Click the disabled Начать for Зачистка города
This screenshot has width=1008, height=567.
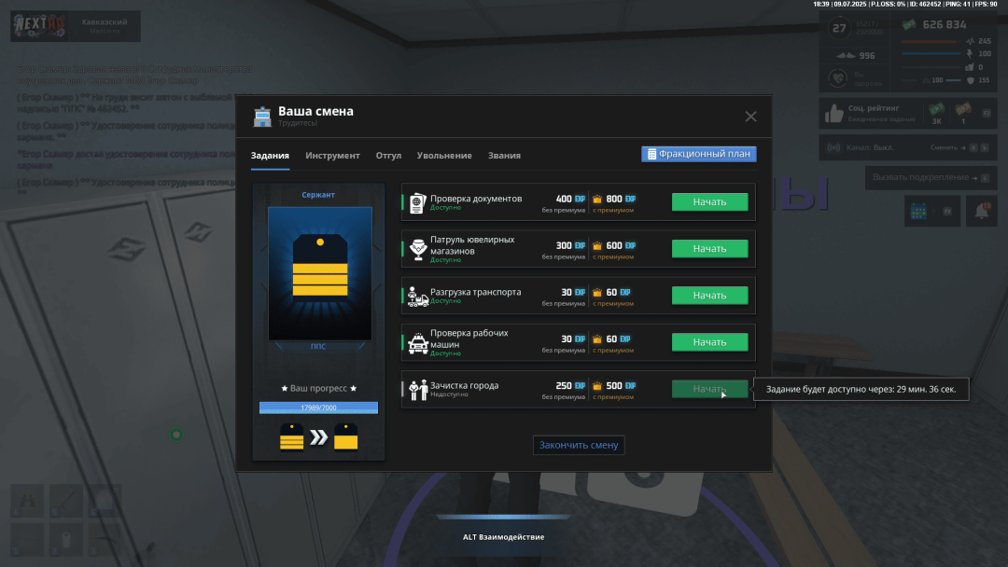click(709, 389)
